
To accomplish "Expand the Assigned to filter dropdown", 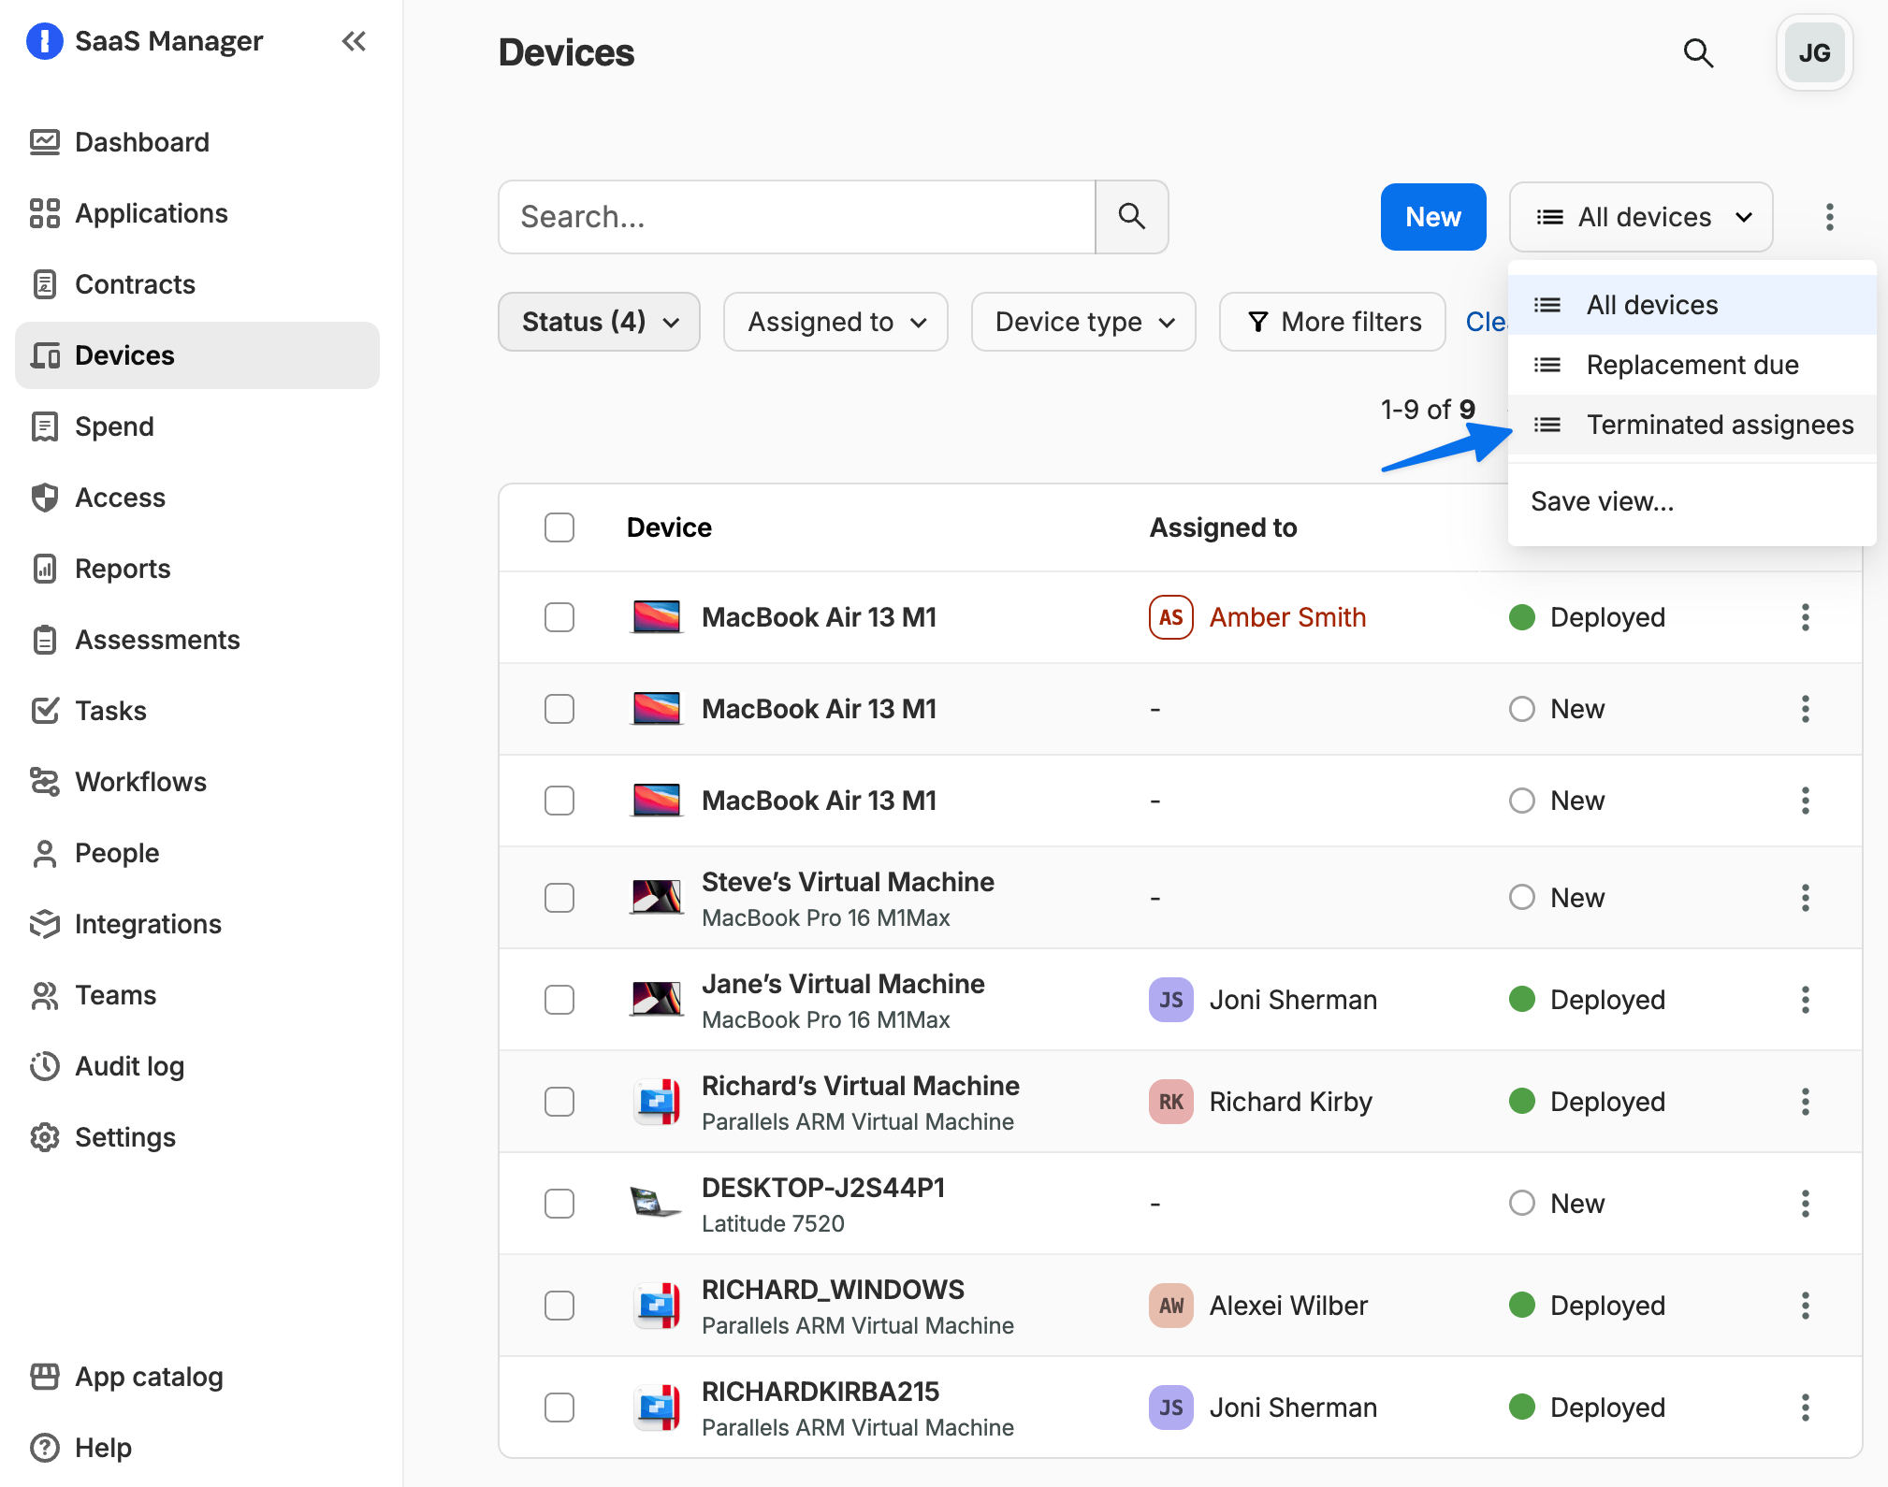I will (835, 322).
